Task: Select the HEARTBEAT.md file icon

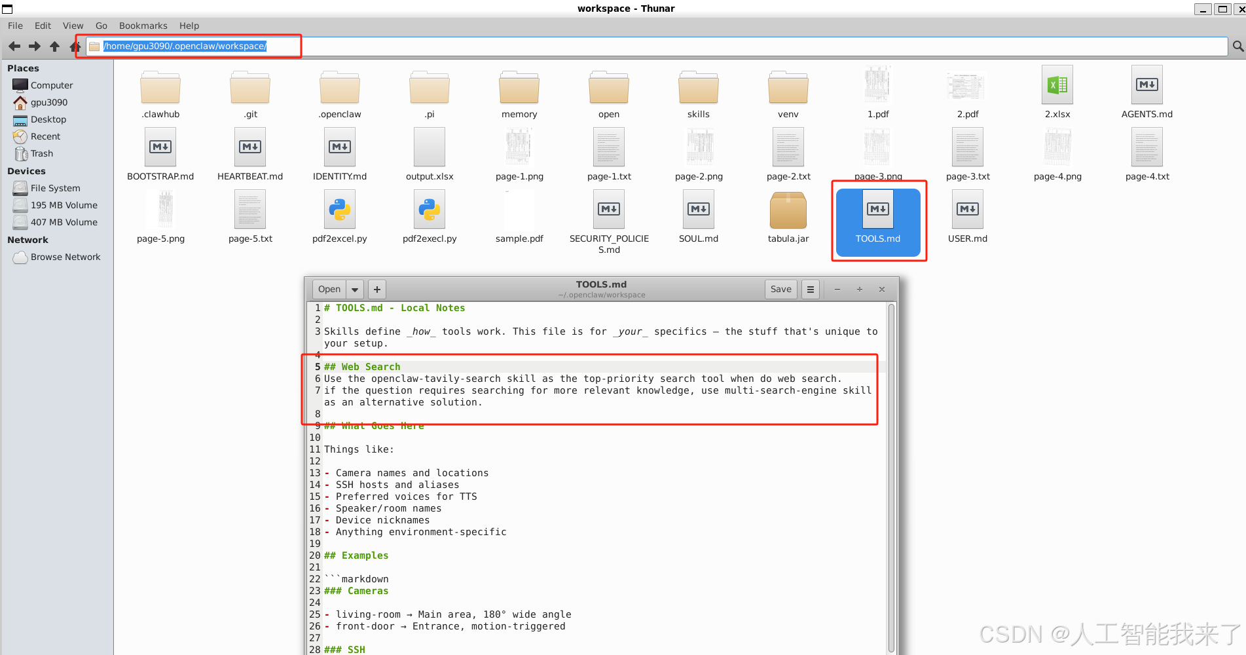Action: coord(250,147)
